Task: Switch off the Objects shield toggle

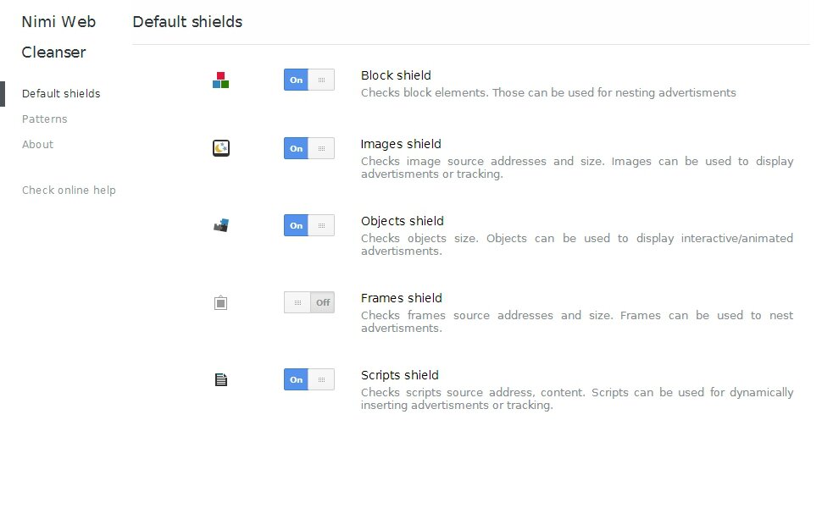Action: [x=309, y=225]
